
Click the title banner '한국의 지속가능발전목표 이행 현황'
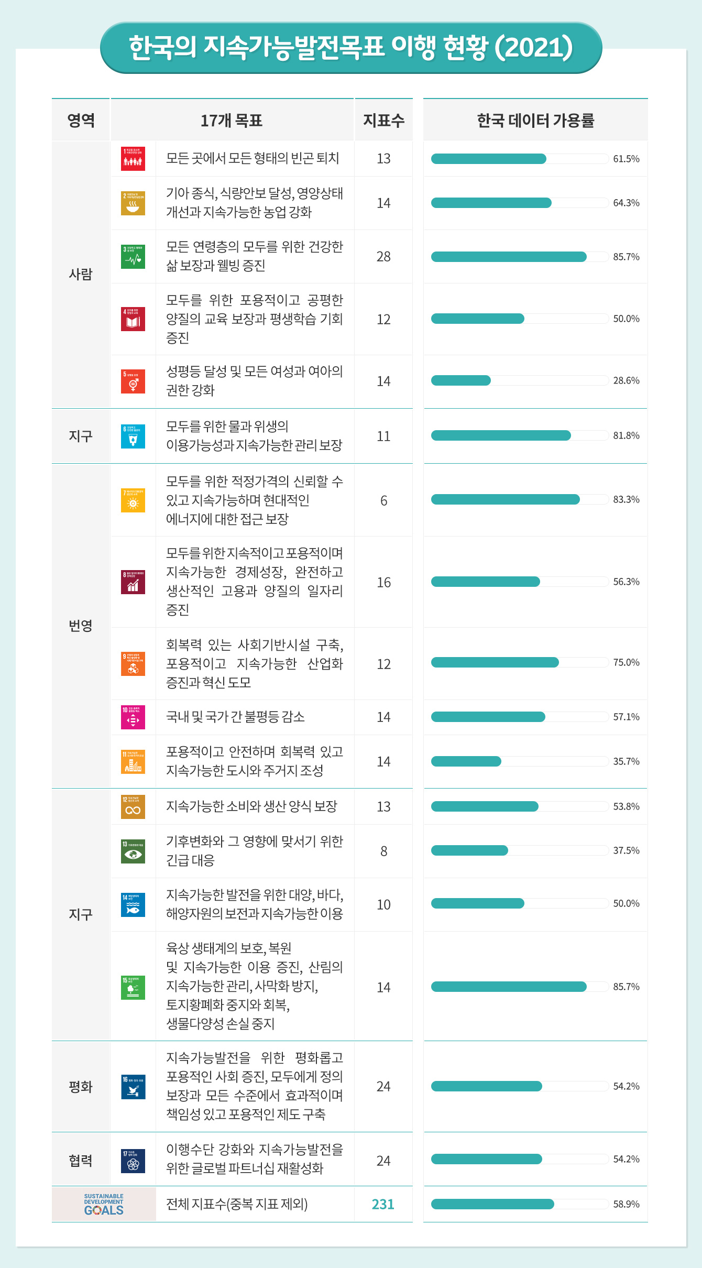coord(351,48)
